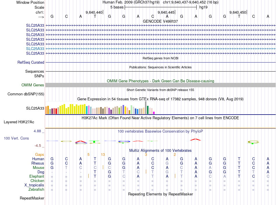Click the Dog species row label
This screenshot has width=276, height=205.
pyautogui.click(x=41, y=172)
